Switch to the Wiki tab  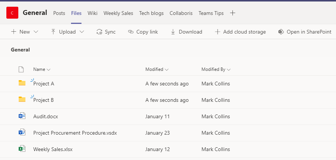(92, 13)
